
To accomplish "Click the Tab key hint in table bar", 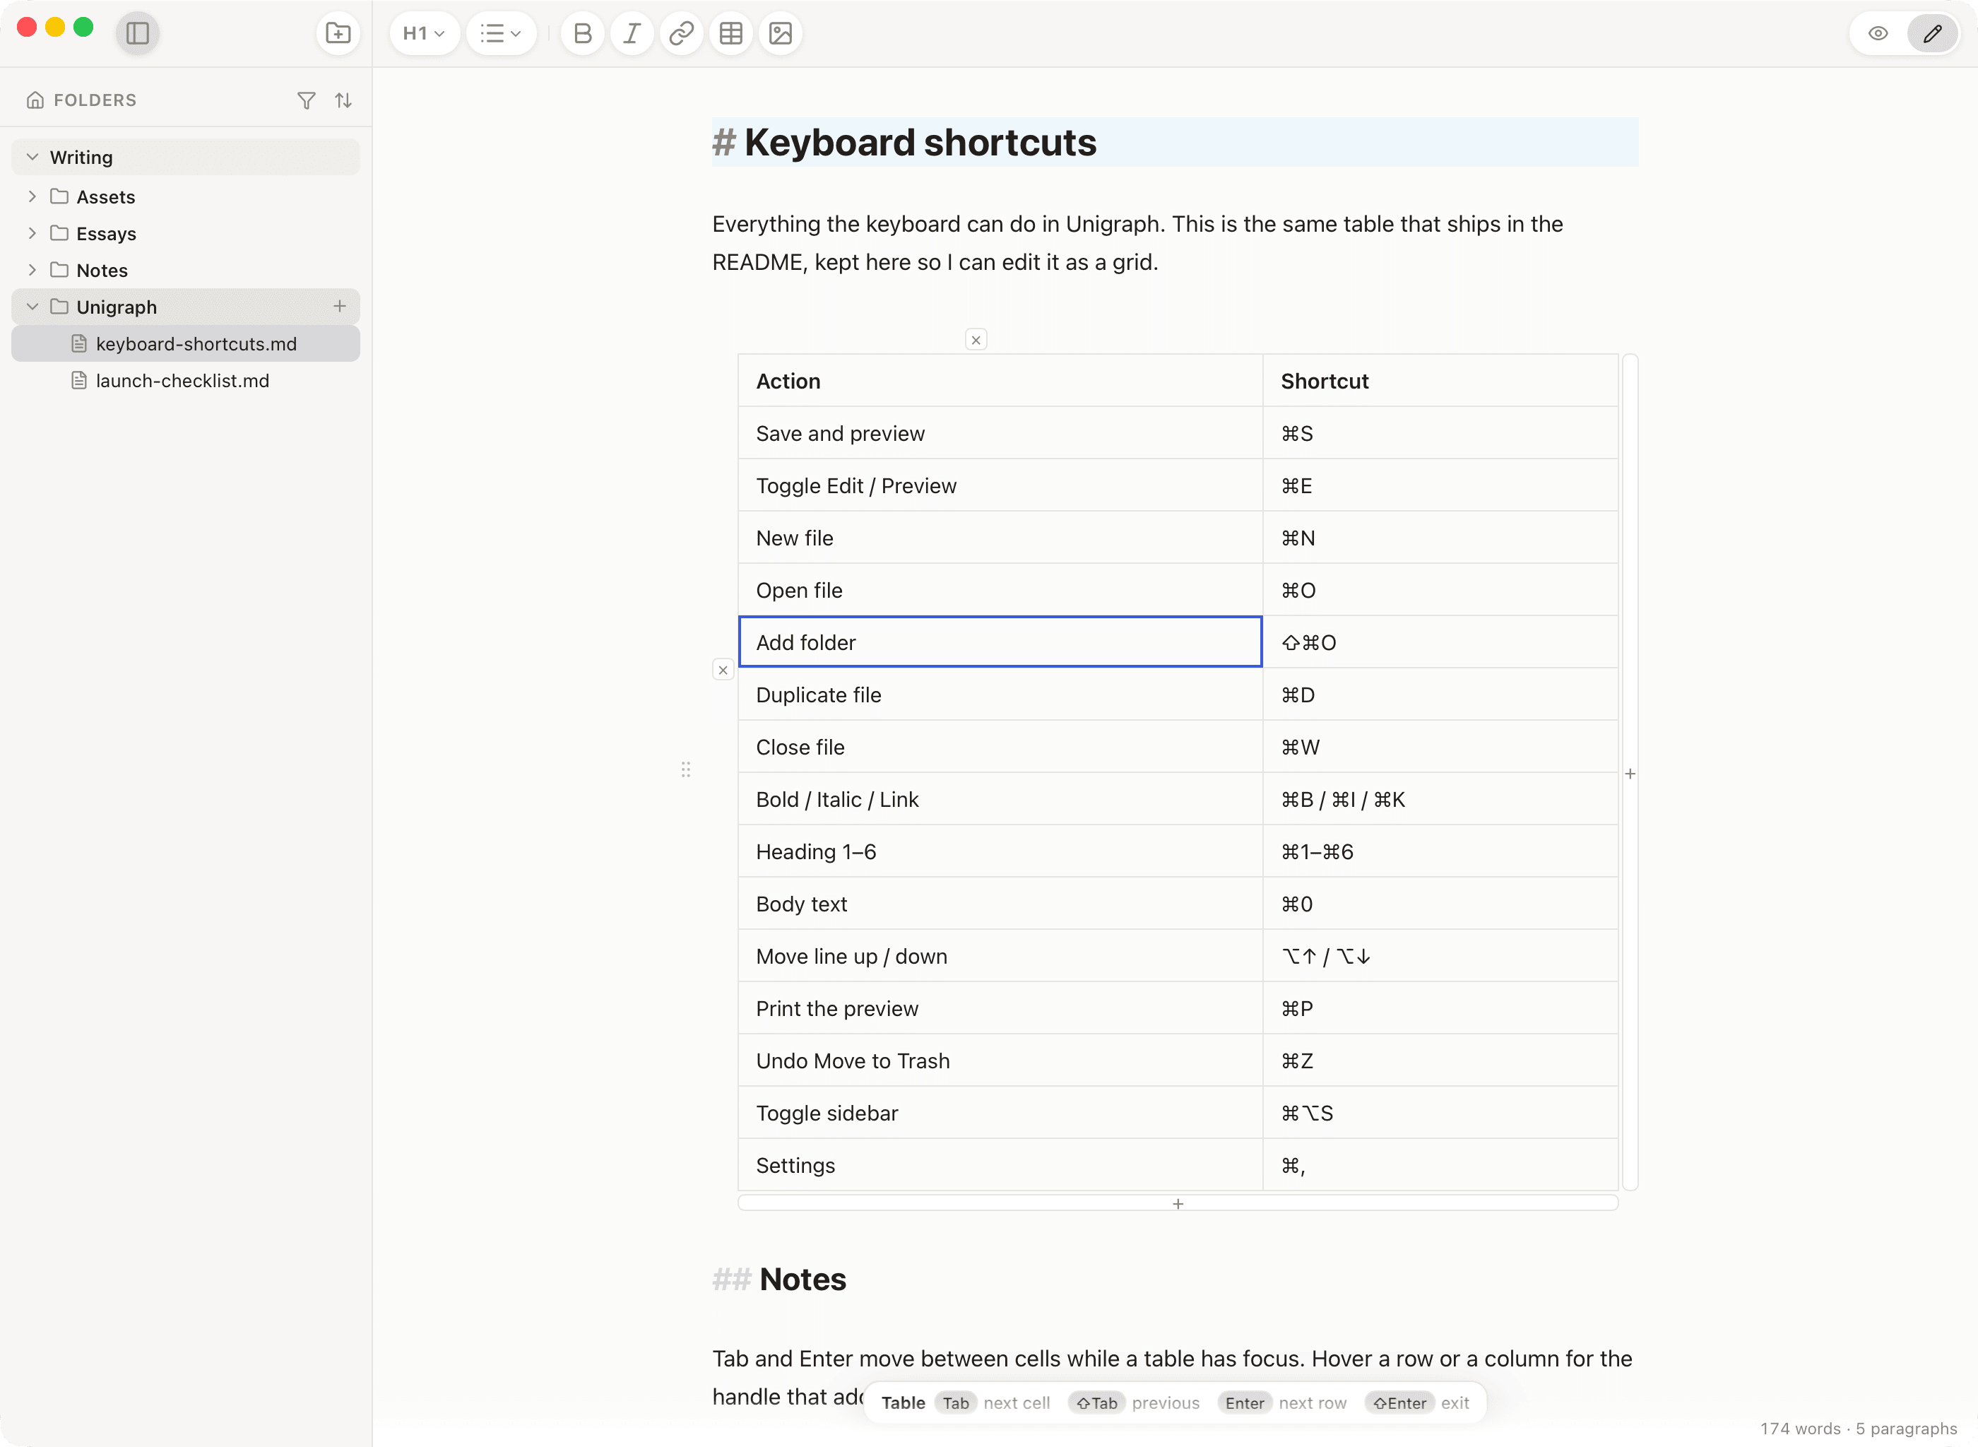I will click(x=955, y=1402).
